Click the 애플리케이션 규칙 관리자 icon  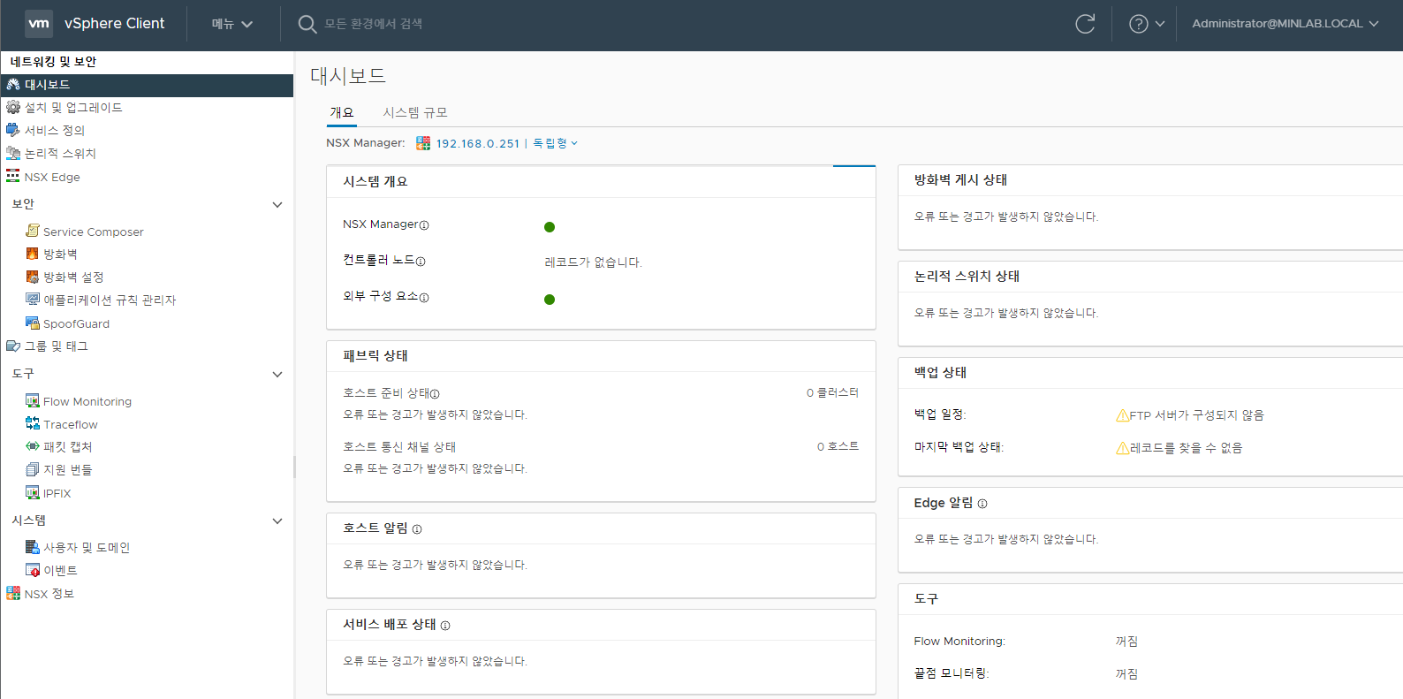click(x=33, y=300)
